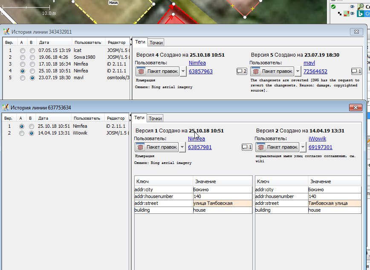Expand dropdown arrow next to version 1 Пакет правок
Screen dimensions: 370x270
point(182,147)
